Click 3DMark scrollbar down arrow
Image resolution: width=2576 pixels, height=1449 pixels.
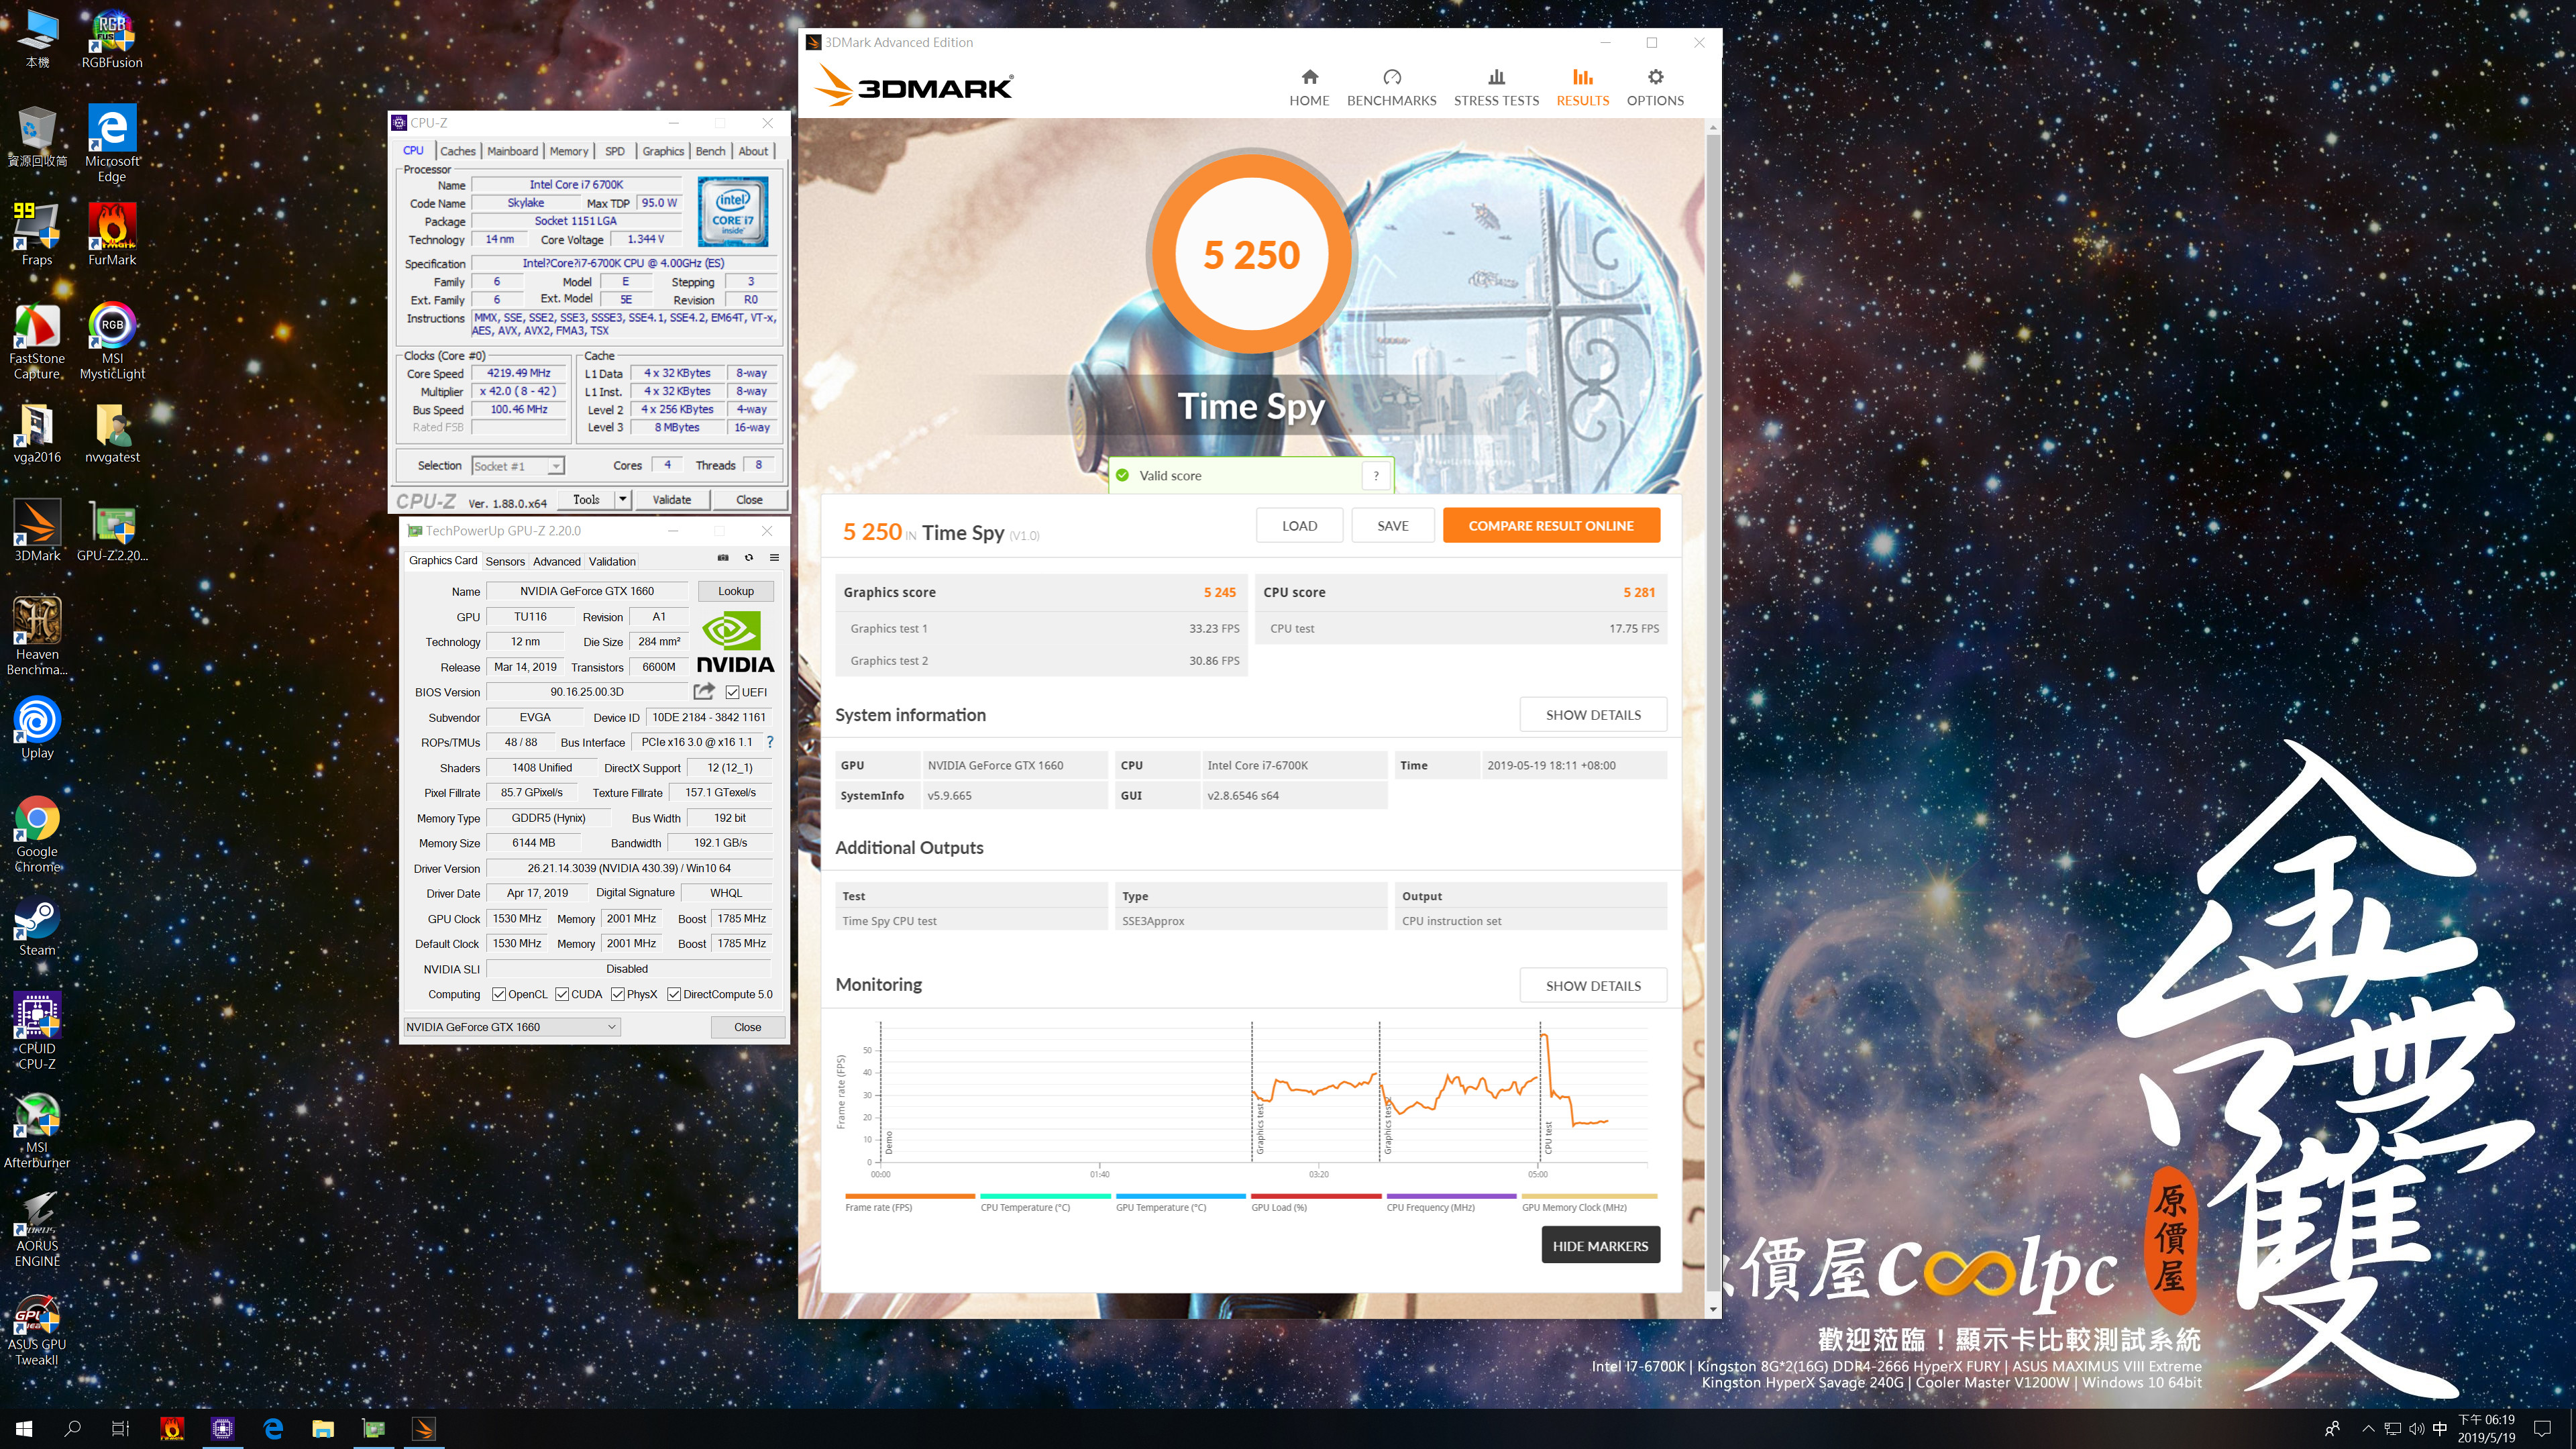click(1713, 1309)
